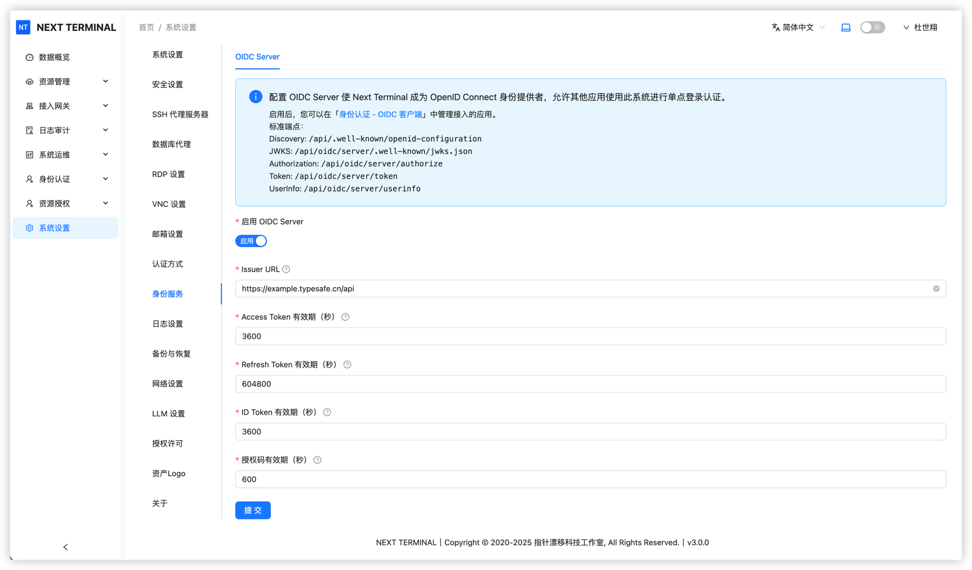
Task: Switch theme using the light mode toggle
Action: click(872, 27)
